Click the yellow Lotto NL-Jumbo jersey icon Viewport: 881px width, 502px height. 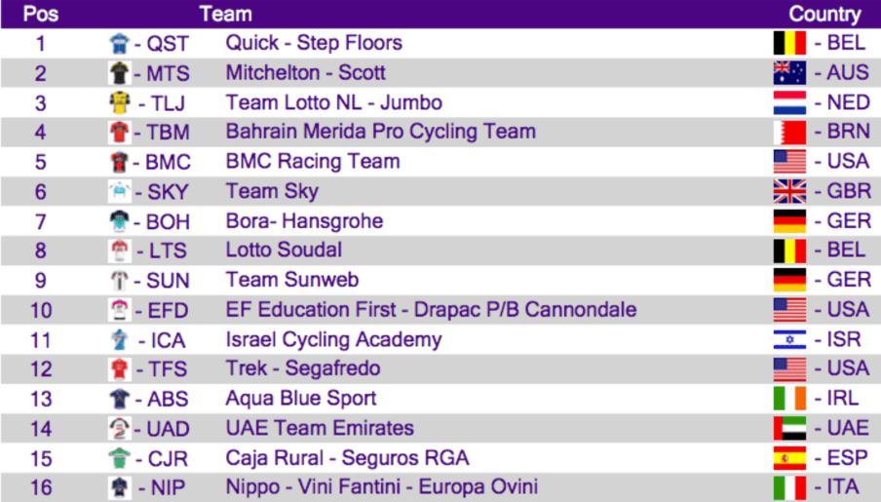click(121, 102)
